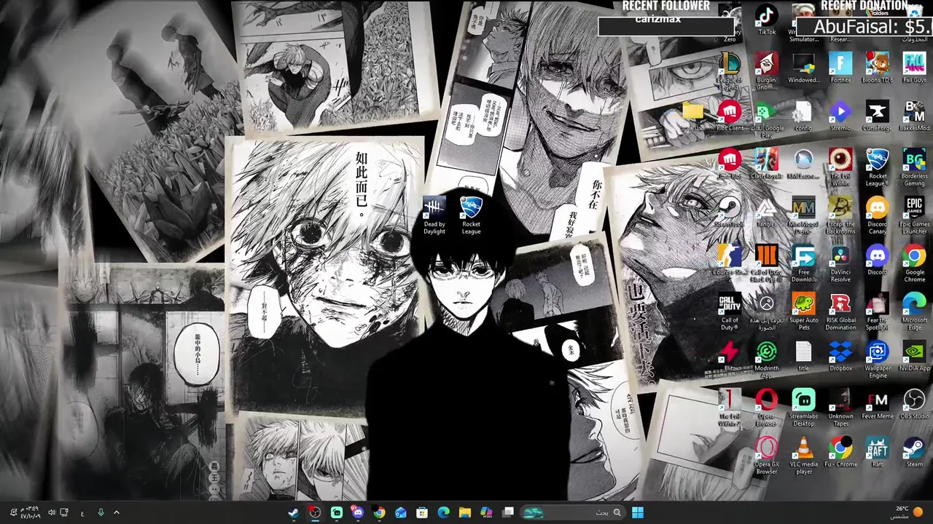Screen dimensions: 933x524
Task: Launch OBS Studio from the desktop
Action: [914, 404]
